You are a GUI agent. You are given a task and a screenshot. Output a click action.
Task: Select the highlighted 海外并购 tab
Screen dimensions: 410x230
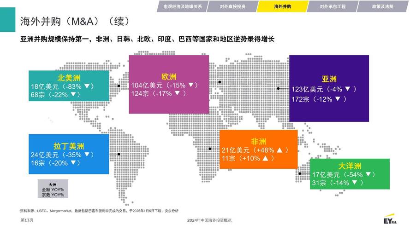coord(283,6)
